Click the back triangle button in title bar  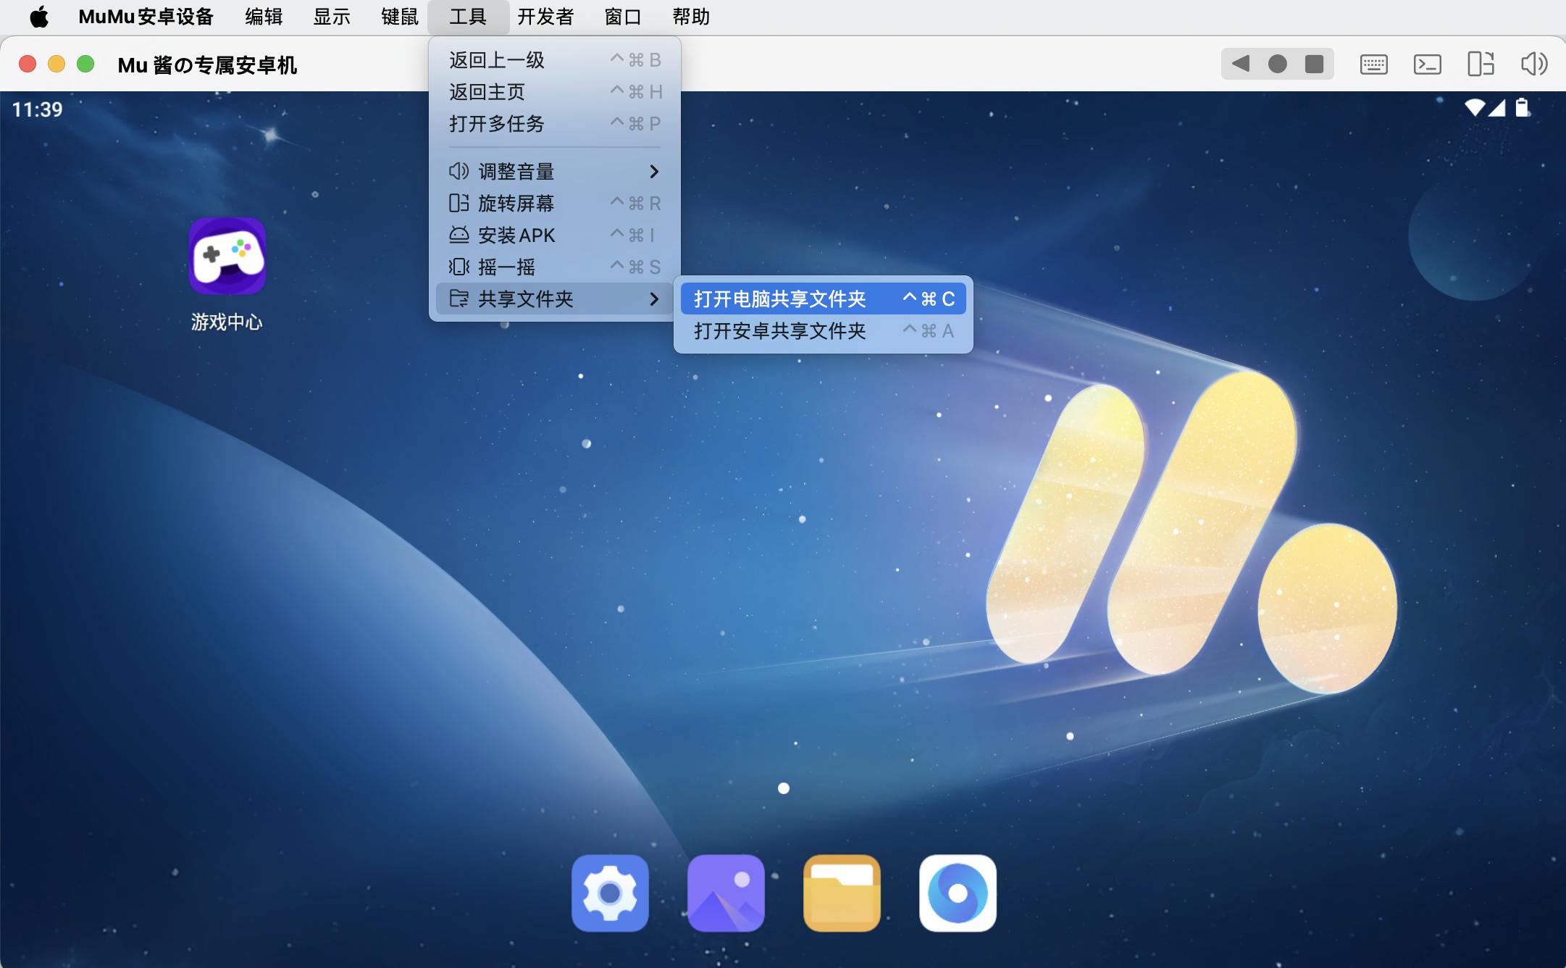(1241, 64)
